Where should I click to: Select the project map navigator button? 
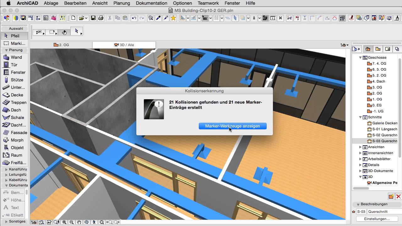[x=368, y=49]
